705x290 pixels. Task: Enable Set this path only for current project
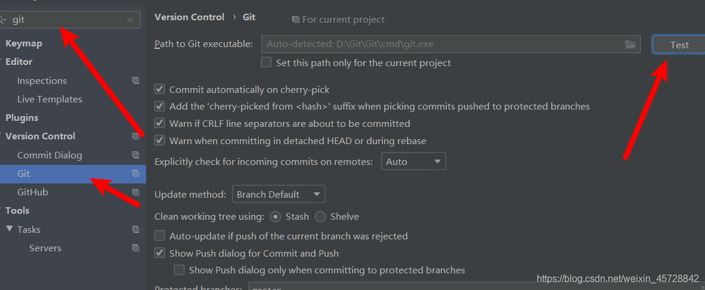(266, 63)
